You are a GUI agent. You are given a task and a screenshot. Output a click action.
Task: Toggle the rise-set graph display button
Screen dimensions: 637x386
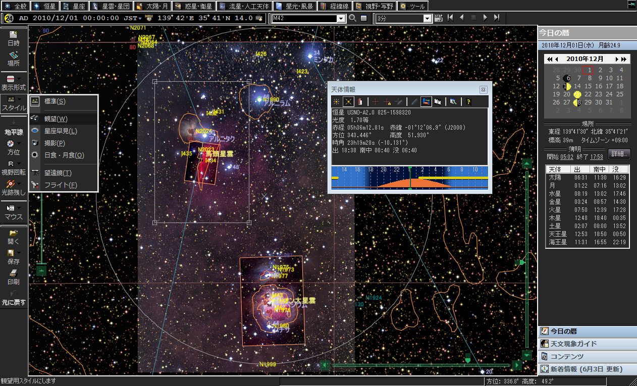427,101
